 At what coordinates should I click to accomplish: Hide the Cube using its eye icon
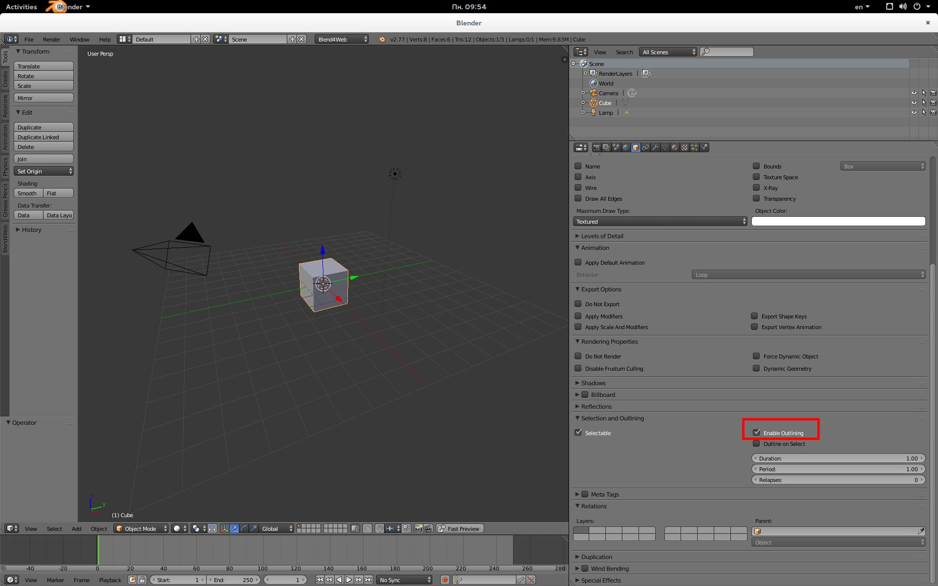(x=914, y=103)
